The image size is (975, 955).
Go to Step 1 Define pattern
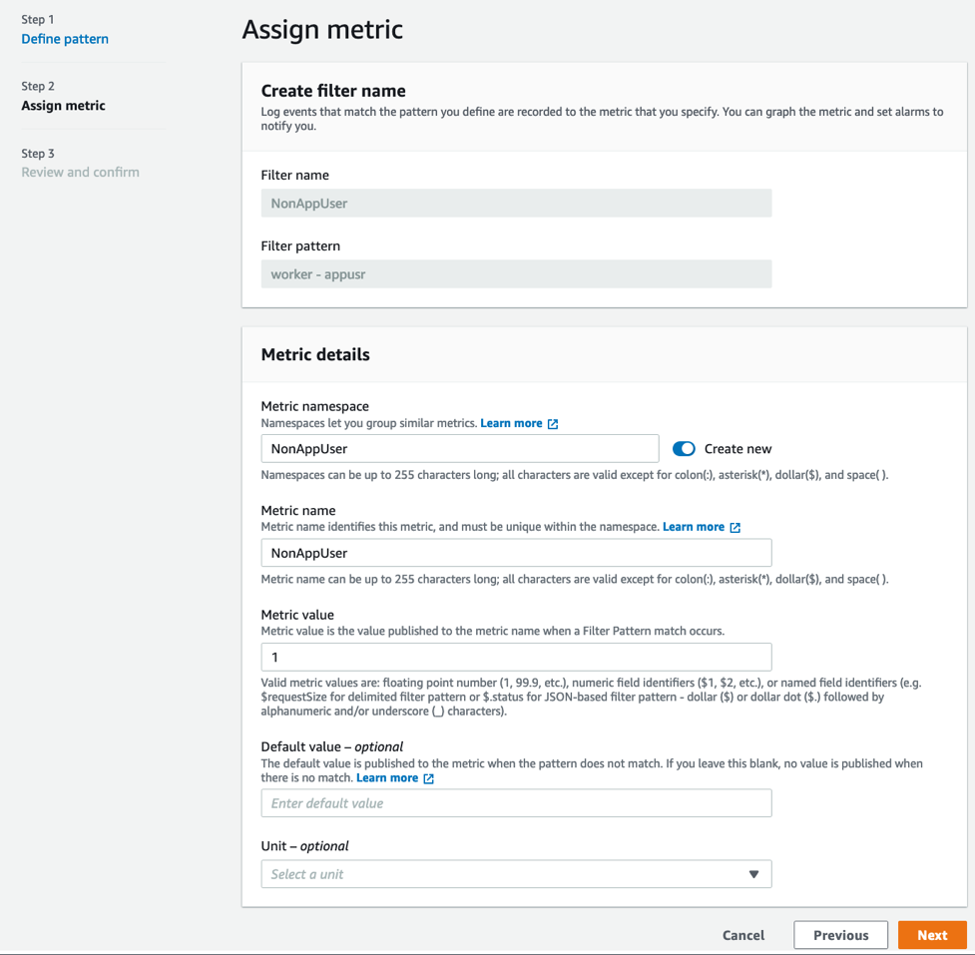[65, 39]
